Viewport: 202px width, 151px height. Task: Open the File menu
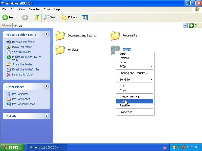tap(4, 9)
